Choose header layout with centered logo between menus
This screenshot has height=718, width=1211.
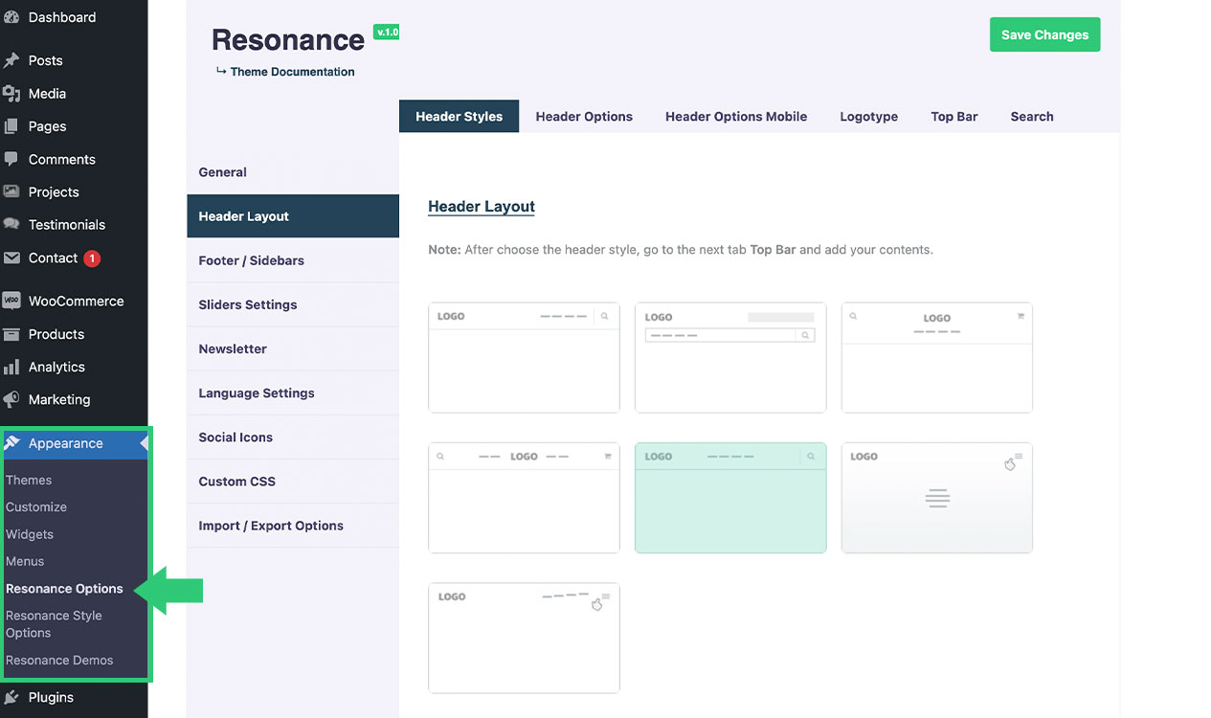point(524,498)
